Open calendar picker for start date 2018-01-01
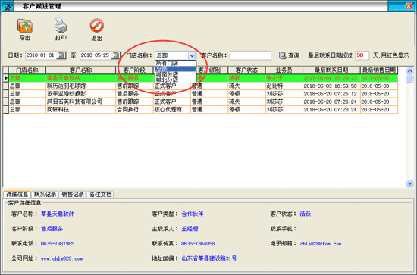417x275 pixels. (61, 55)
